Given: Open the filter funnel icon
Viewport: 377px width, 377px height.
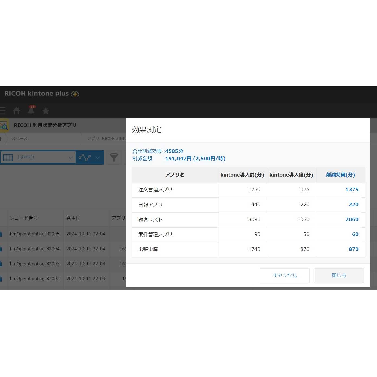Looking at the screenshot, I should point(114,157).
